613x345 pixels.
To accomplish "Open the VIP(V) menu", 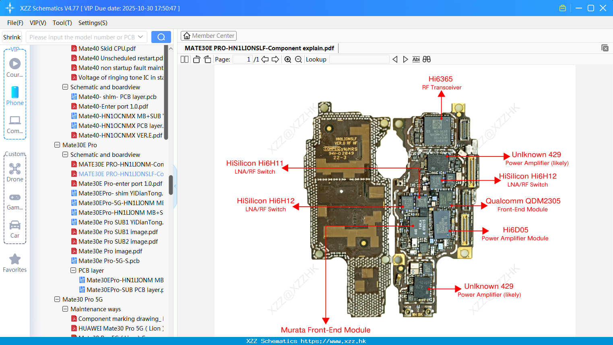I will pyautogui.click(x=38, y=23).
